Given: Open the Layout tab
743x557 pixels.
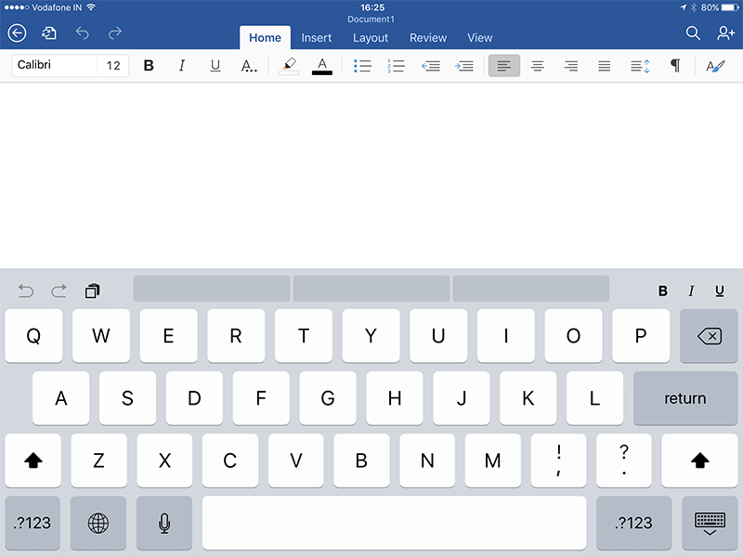Looking at the screenshot, I should pyautogui.click(x=371, y=37).
